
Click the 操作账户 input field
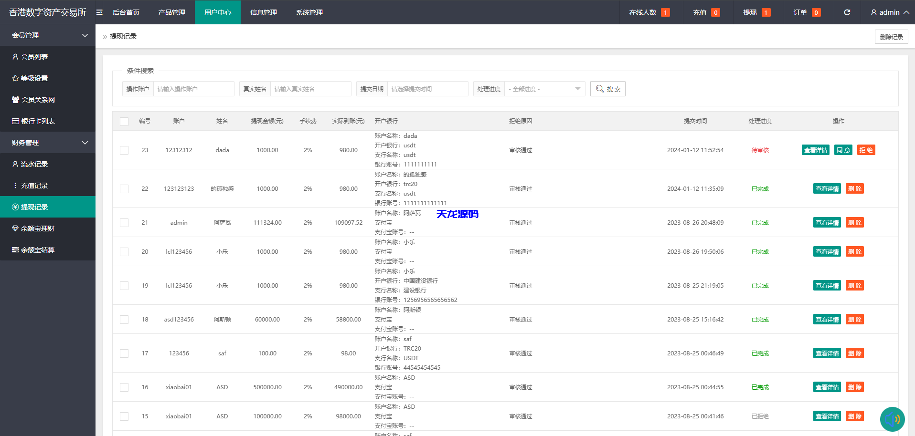[x=193, y=88]
